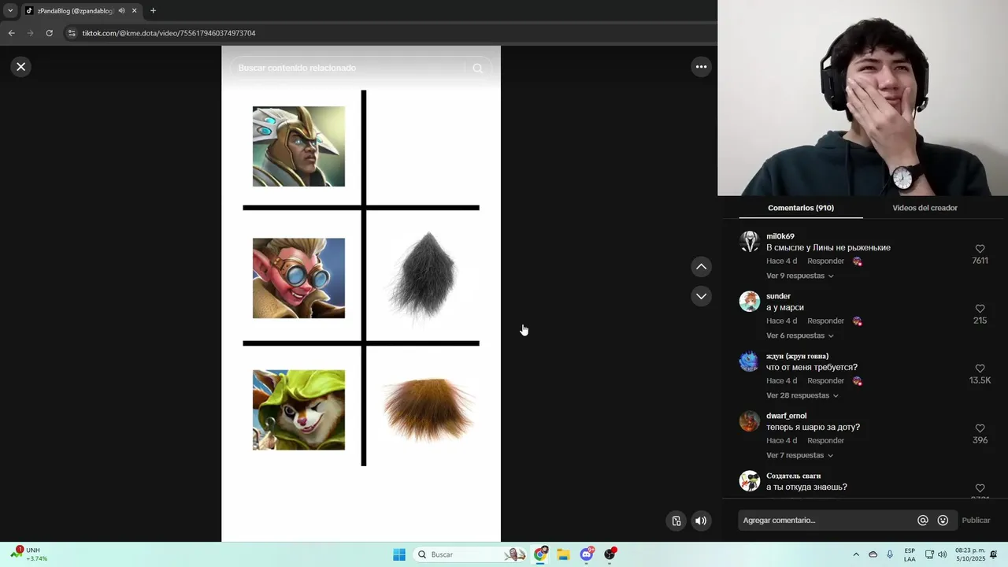
Task: Open avatar of 'Создатель сваги' commenter
Action: tap(749, 481)
